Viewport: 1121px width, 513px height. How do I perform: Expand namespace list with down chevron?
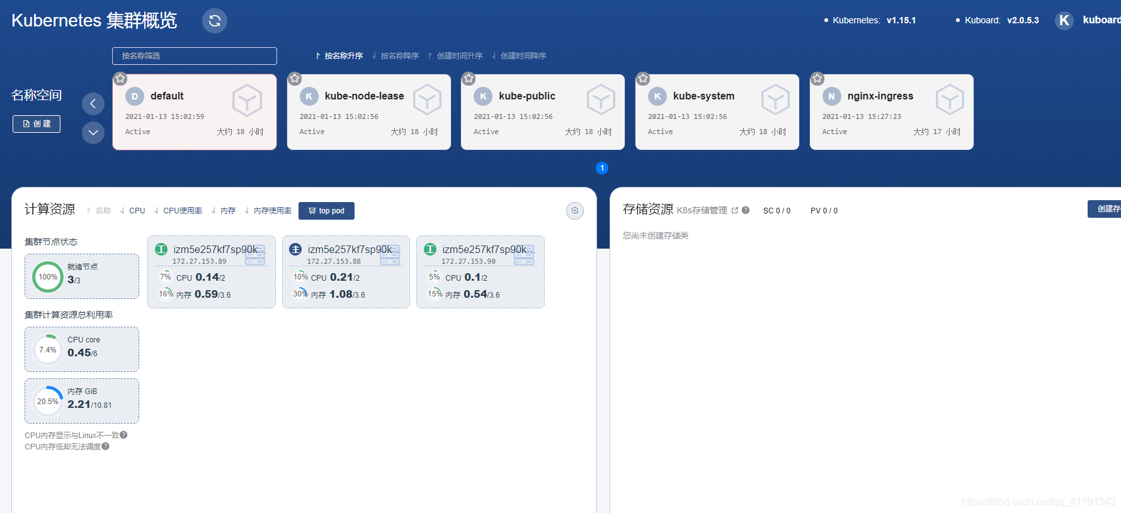point(93,132)
